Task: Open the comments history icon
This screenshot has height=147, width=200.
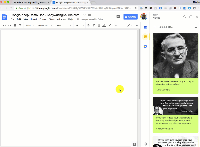Action: click(118, 17)
